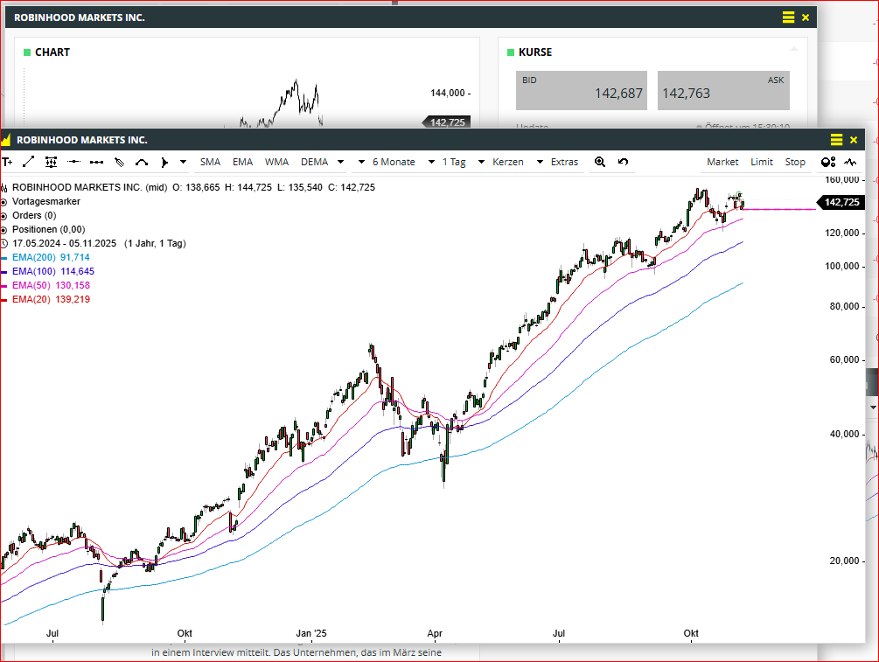The height and width of the screenshot is (662, 879).
Task: Click the EMA(200) blue legend entry
Action: coord(51,257)
